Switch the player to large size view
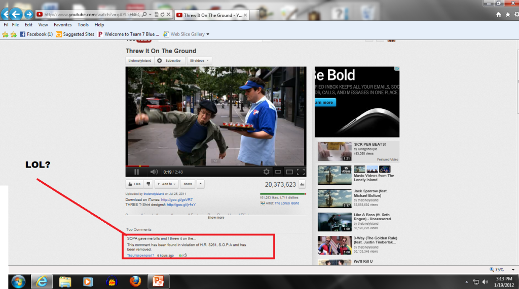The height and width of the screenshot is (289, 519). pyautogui.click(x=289, y=172)
